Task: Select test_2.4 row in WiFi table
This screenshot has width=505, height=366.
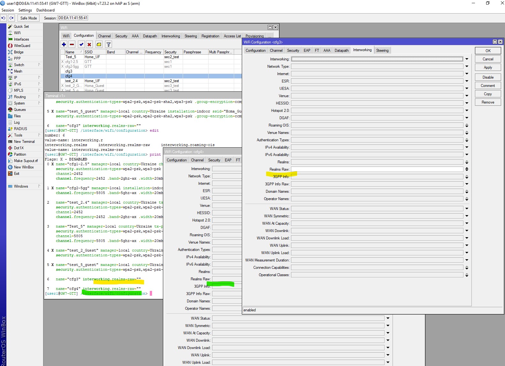Action: click(x=151, y=81)
